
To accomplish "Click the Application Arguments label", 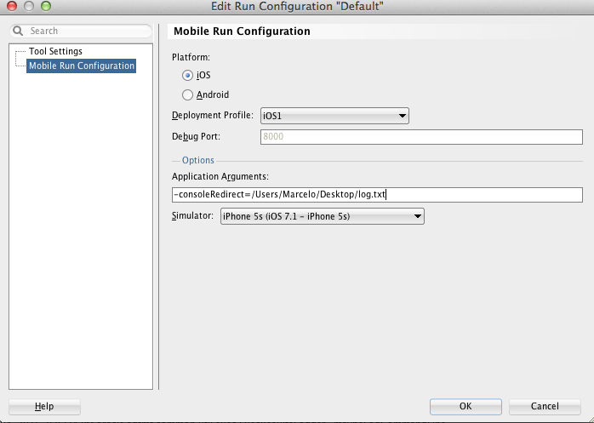I will tap(220, 177).
